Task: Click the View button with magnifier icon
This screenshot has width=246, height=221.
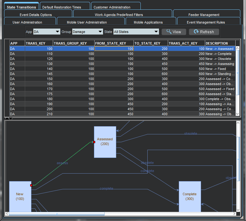Action: click(174, 32)
